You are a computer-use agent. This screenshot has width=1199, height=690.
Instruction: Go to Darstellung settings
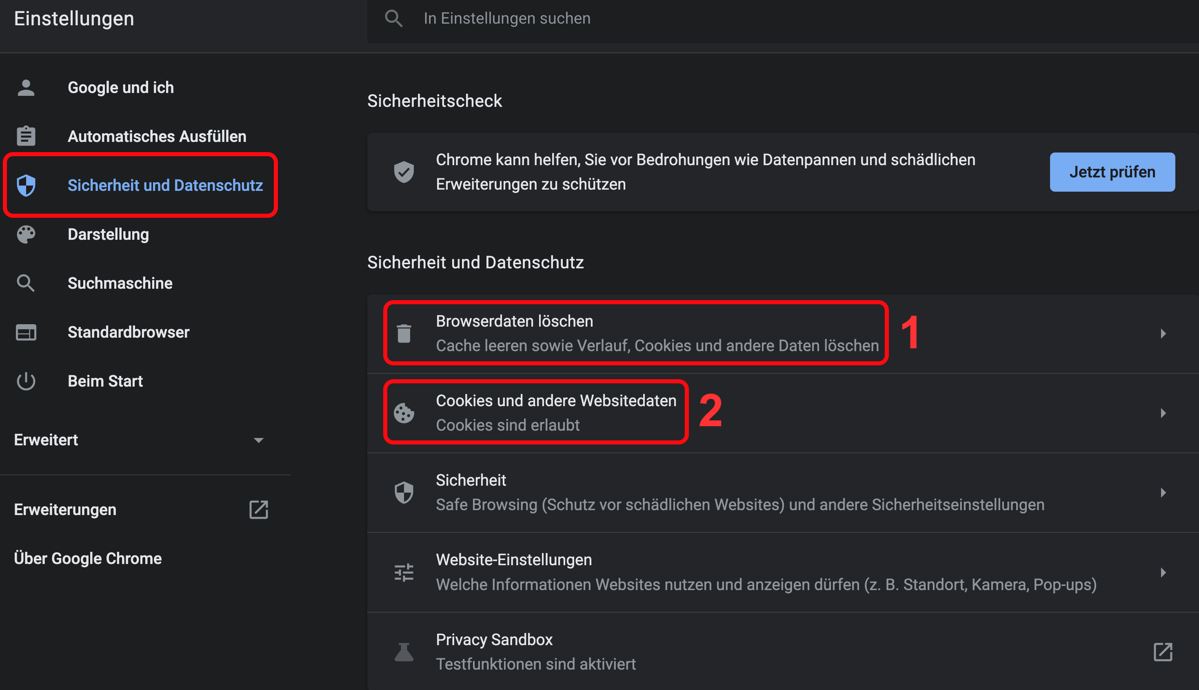tap(108, 234)
